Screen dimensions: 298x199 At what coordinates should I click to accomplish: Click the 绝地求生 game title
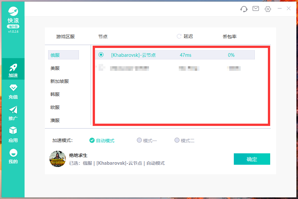click(78, 156)
